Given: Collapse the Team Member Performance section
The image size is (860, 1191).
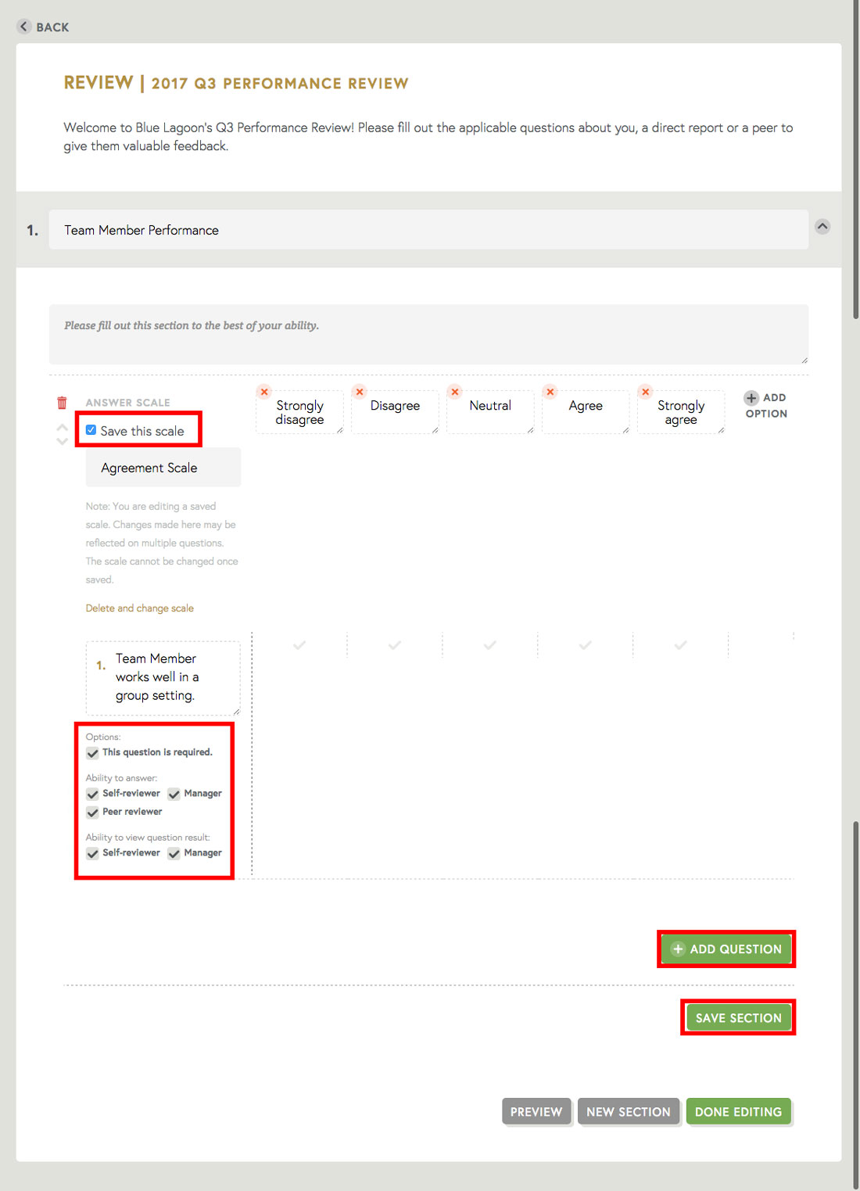Looking at the screenshot, I should [822, 227].
